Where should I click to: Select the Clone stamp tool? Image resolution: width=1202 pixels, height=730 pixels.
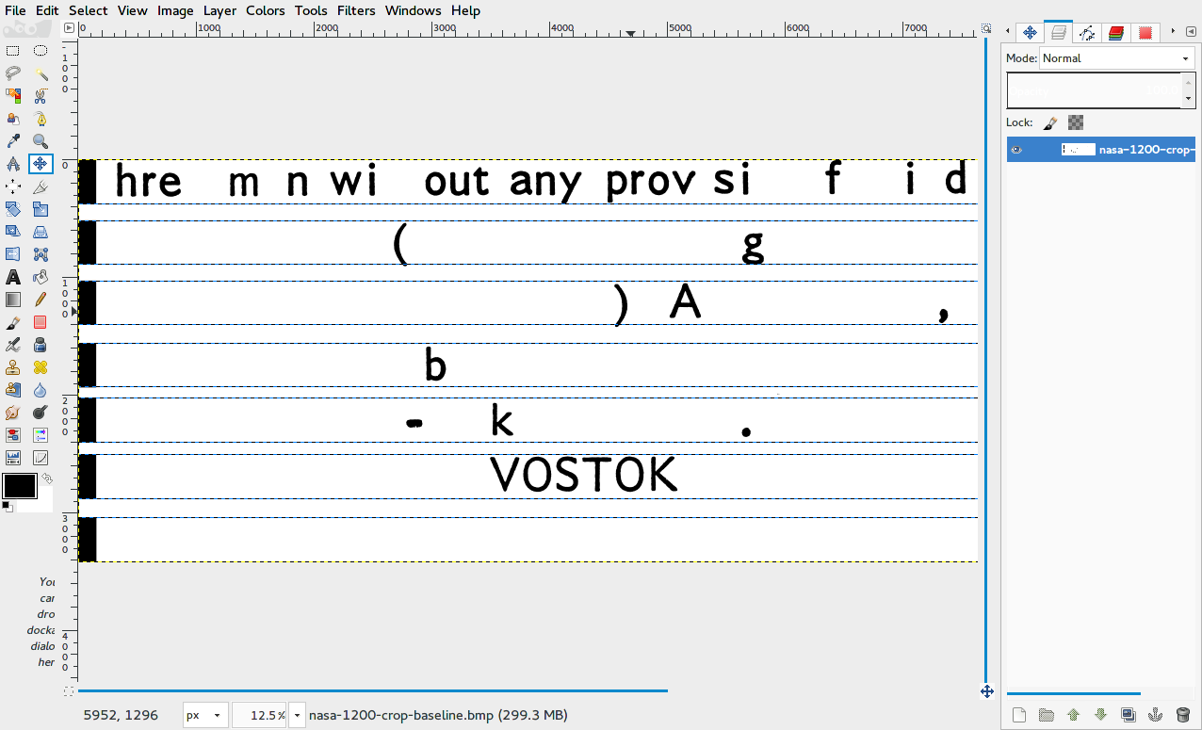pyautogui.click(x=13, y=367)
